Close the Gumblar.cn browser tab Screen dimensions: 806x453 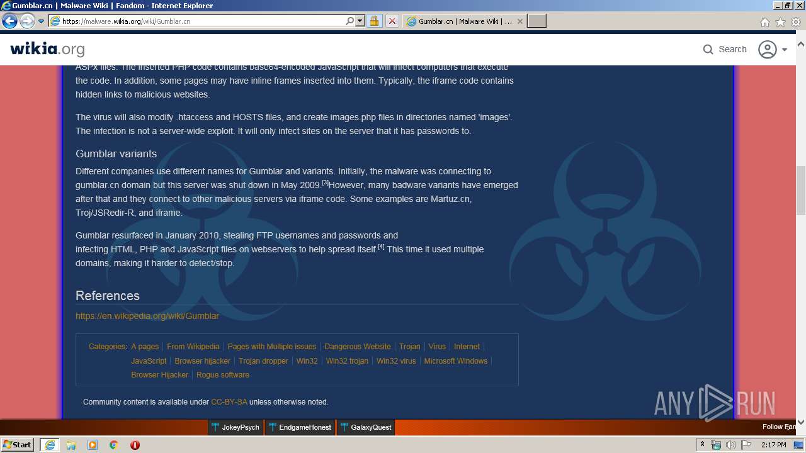coord(519,21)
